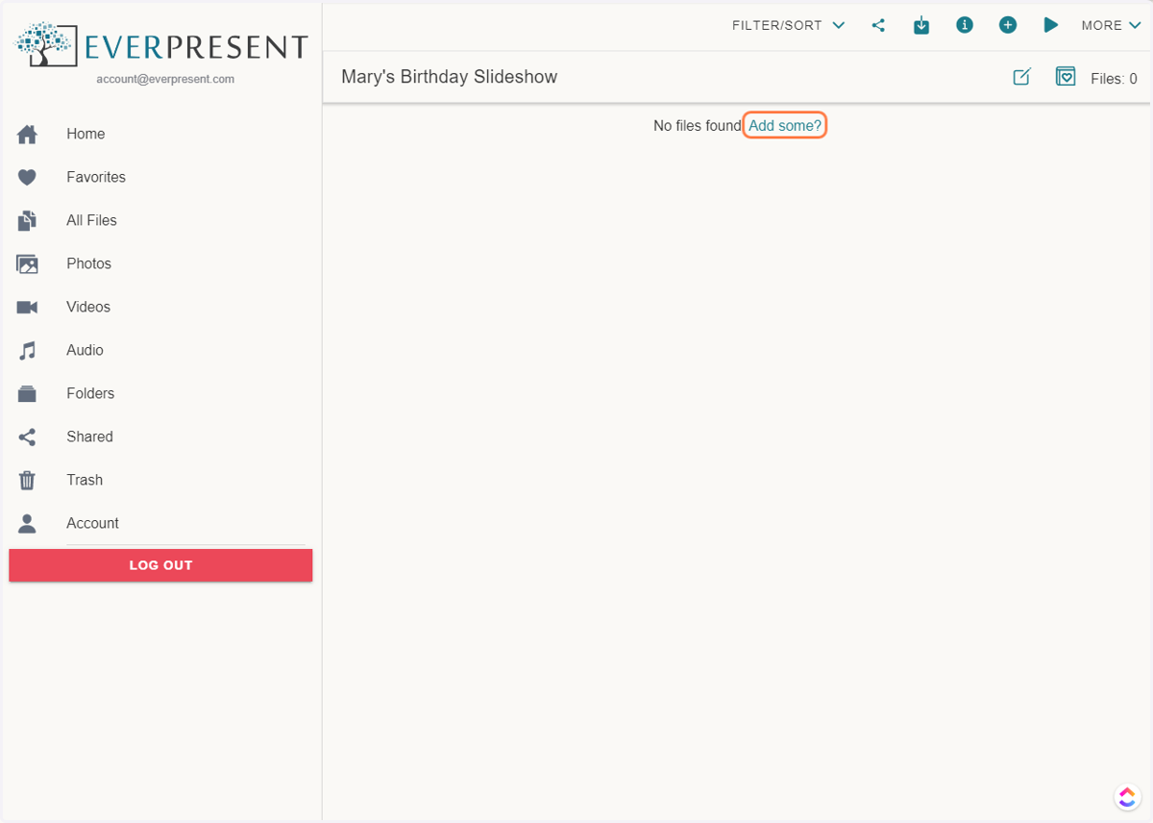The height and width of the screenshot is (823, 1153).
Task: Click the Everpresent logo
Action: pyautogui.click(x=161, y=44)
